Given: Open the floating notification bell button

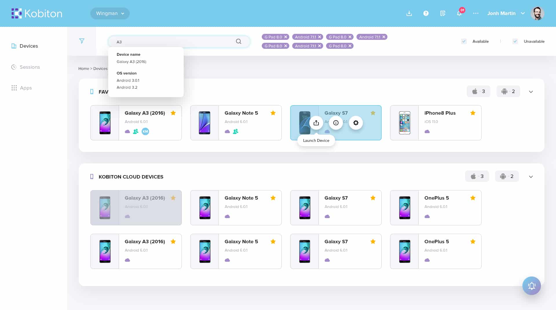Looking at the screenshot, I should pos(531,286).
